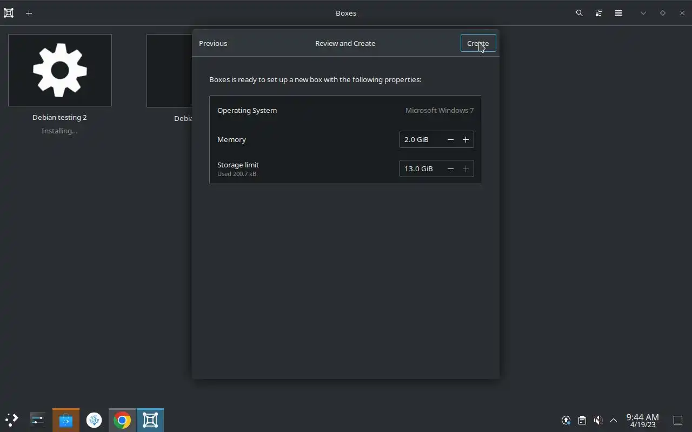692x432 pixels.
Task: Select the partially hidden second Debian box thumbnail
Action: (x=169, y=71)
